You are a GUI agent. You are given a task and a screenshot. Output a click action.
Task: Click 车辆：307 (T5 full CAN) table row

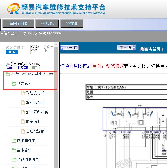coord(127,87)
